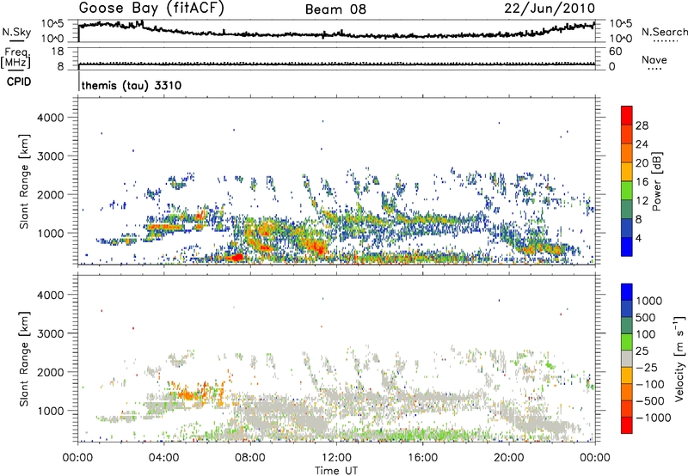
Task: Click the '10^5' label right of the noise panel
Action: (x=621, y=23)
